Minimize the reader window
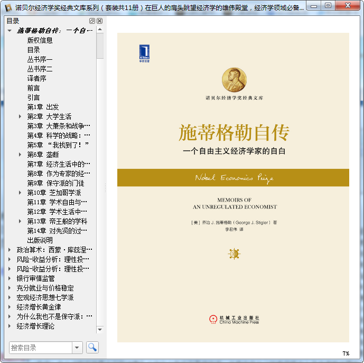The width and height of the screenshot is (364, 363). [x=314, y=6]
